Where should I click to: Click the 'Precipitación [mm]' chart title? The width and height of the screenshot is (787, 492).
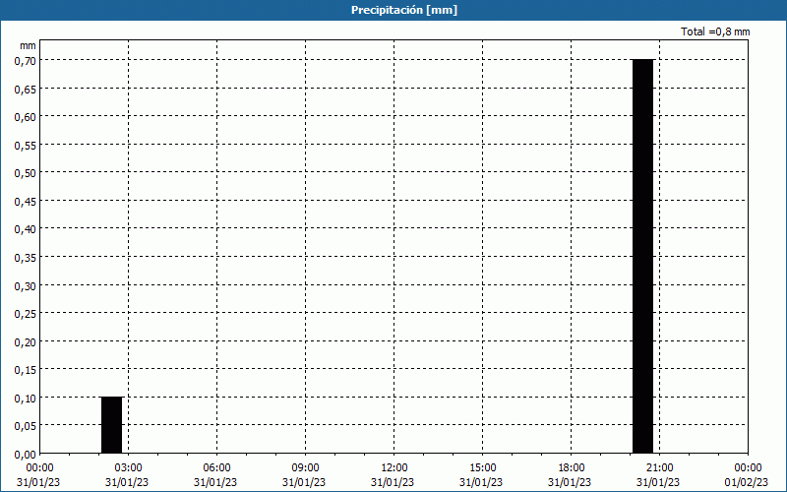404,10
